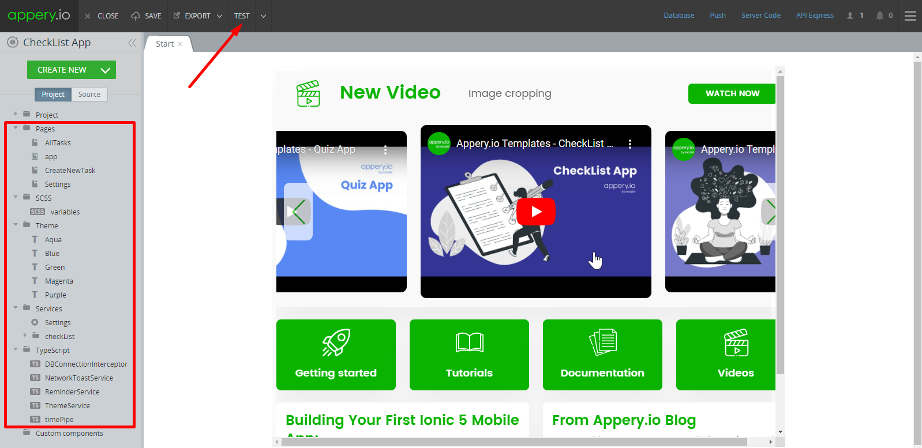Open the Quiz App video thumbnail
The image size is (922, 448).
342,212
